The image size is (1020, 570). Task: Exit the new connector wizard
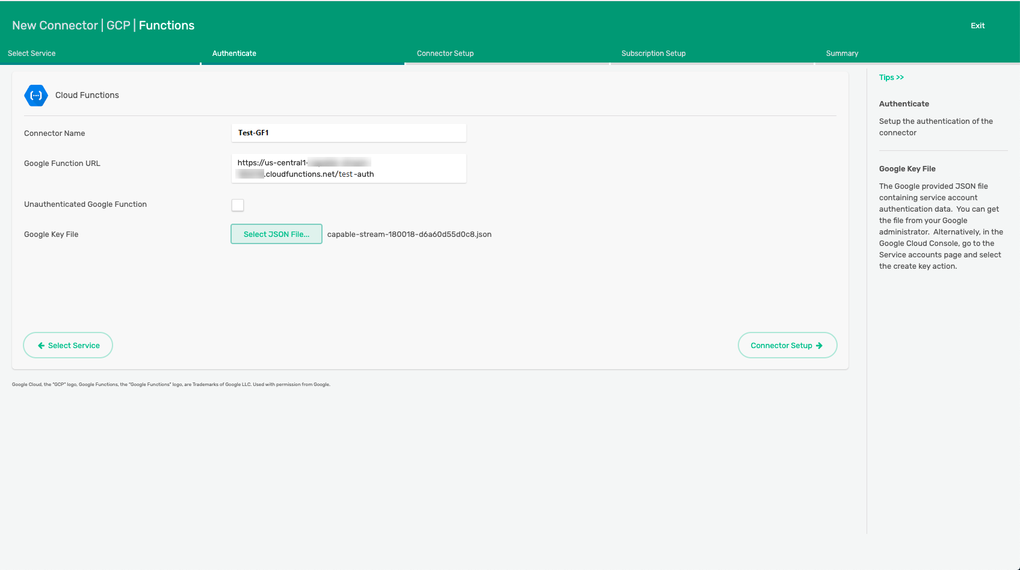pos(977,26)
